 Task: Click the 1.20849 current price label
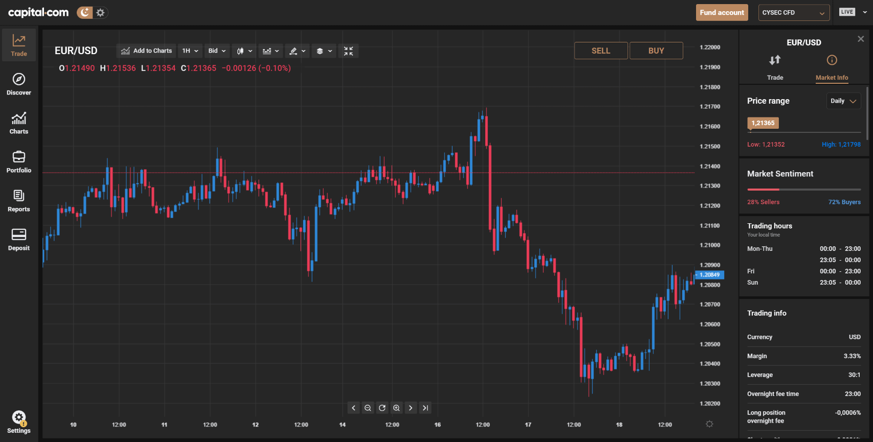709,275
